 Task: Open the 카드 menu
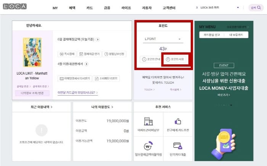(90, 8)
